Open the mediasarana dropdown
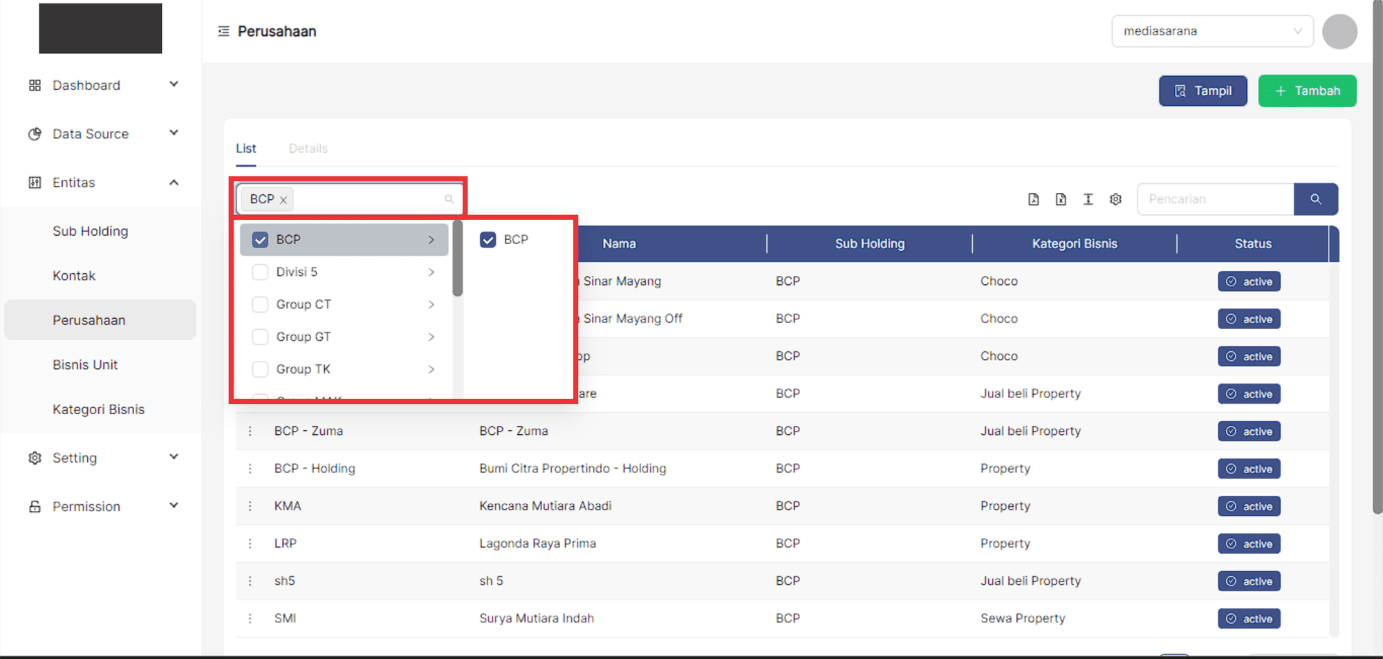Screen dimensions: 1383x659 (x=1212, y=31)
